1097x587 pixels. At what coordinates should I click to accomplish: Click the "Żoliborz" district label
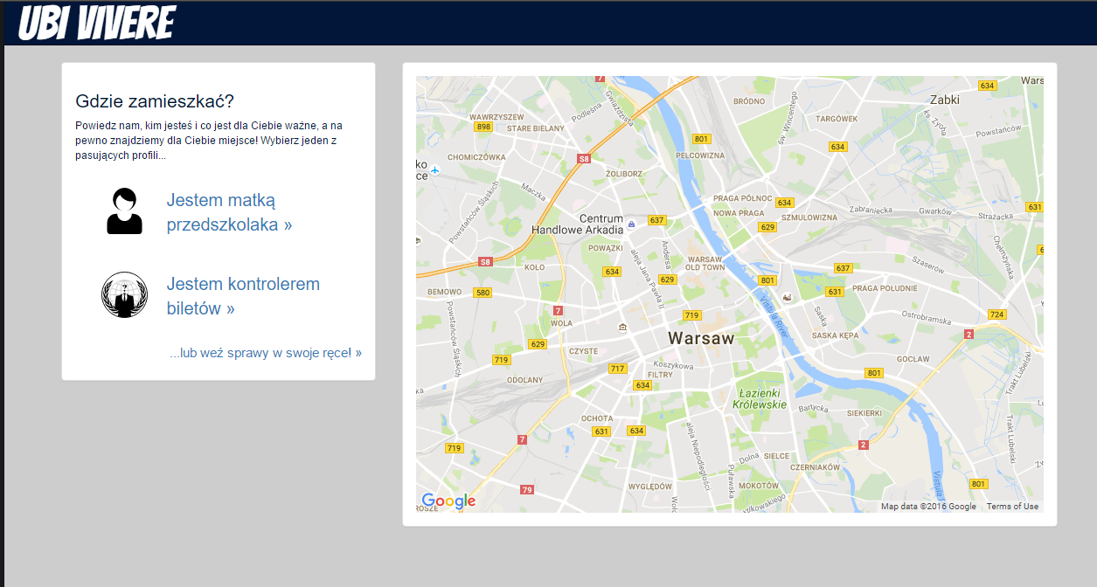[x=624, y=174]
